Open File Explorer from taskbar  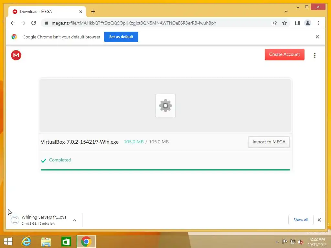[46, 242]
